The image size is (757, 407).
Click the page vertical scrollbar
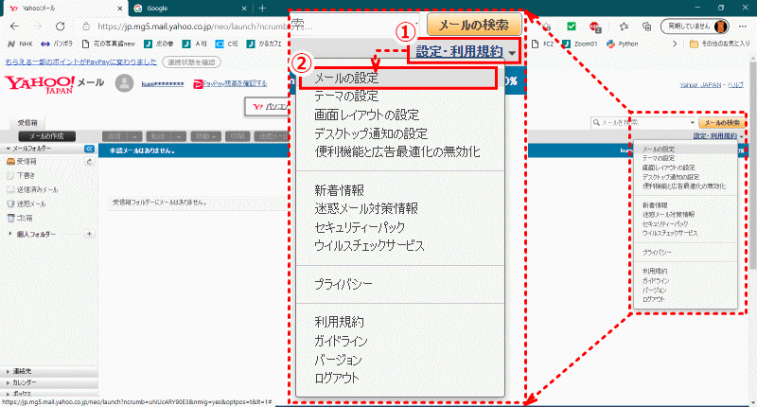[753, 164]
